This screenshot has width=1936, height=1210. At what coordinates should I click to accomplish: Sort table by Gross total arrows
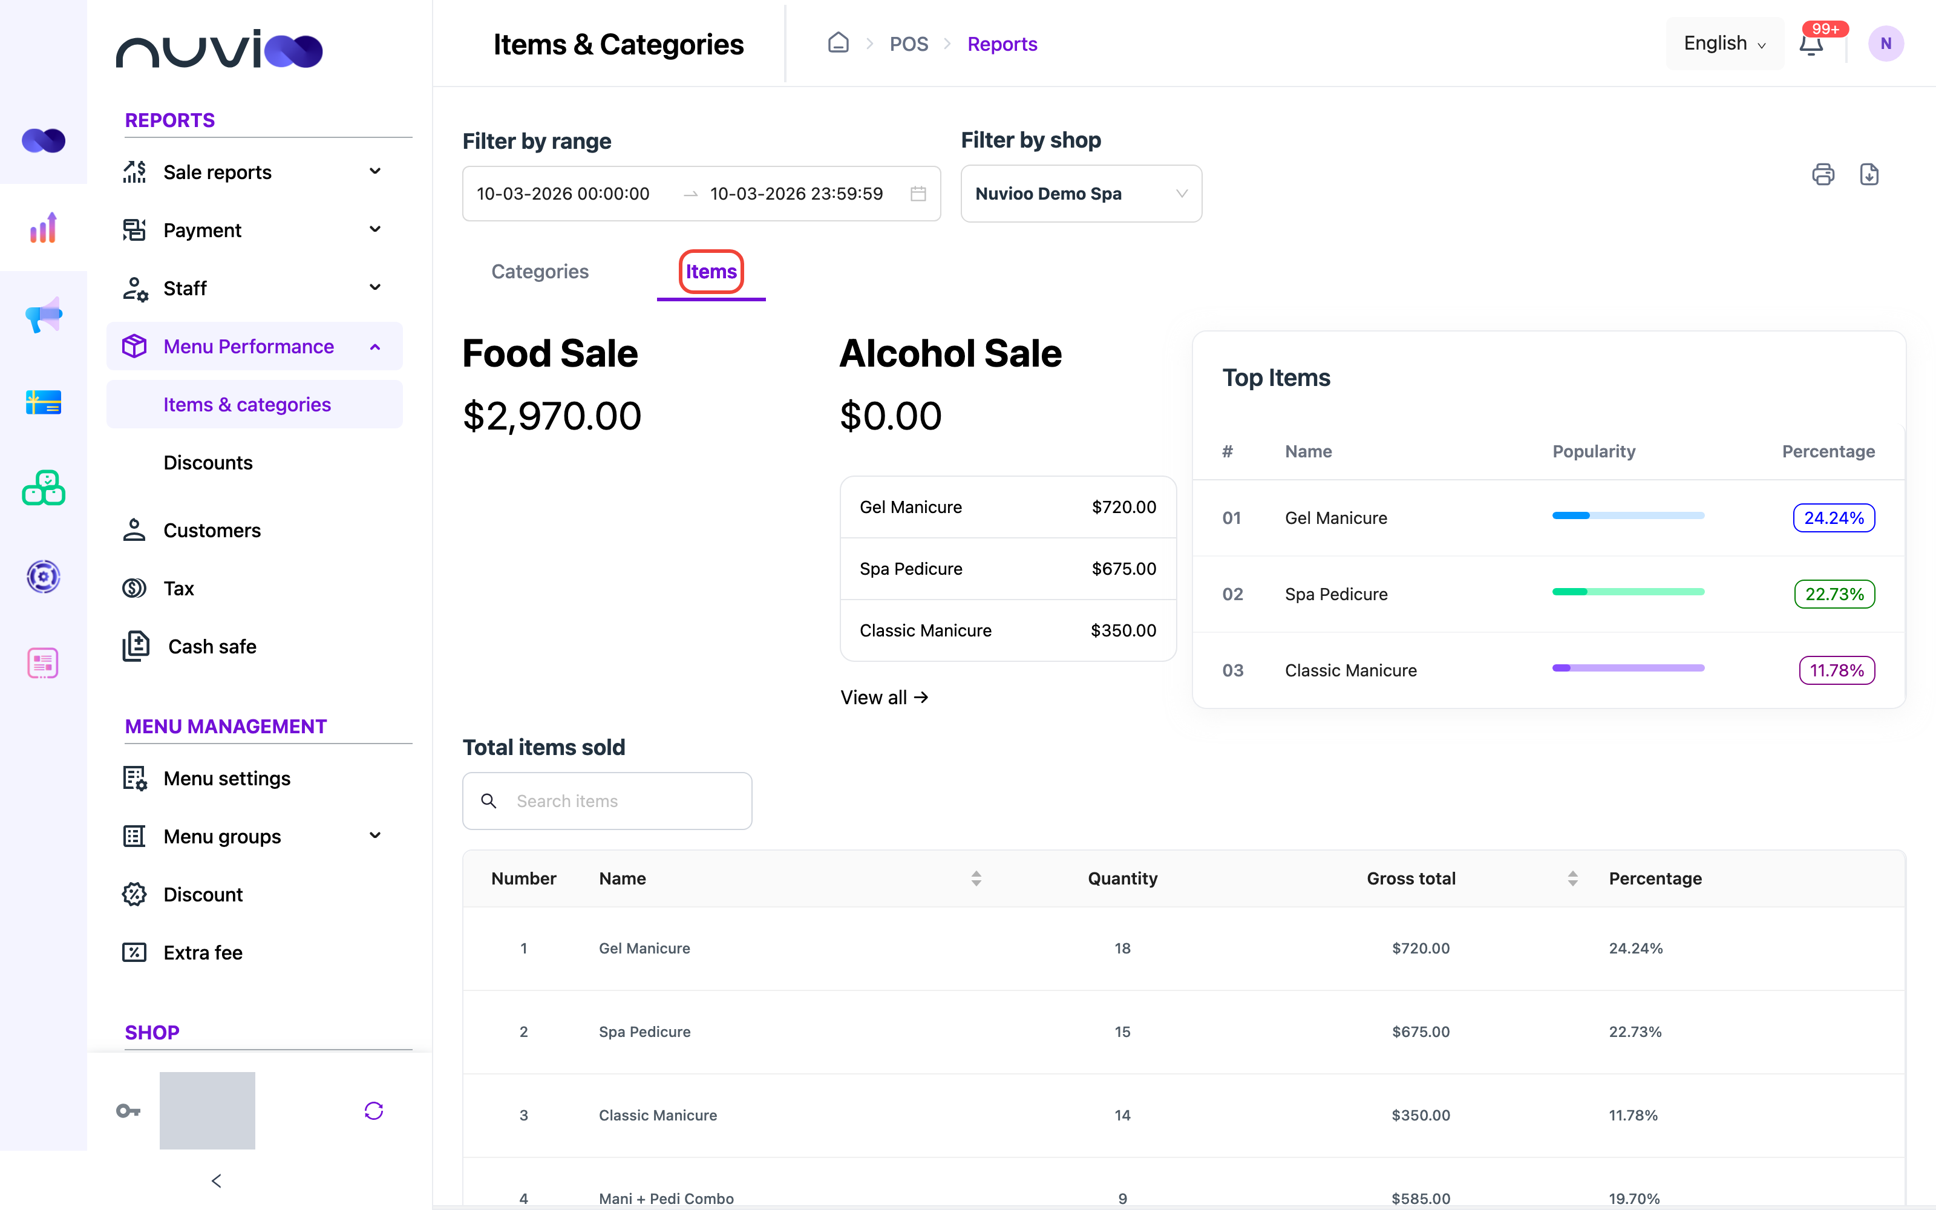point(1572,878)
